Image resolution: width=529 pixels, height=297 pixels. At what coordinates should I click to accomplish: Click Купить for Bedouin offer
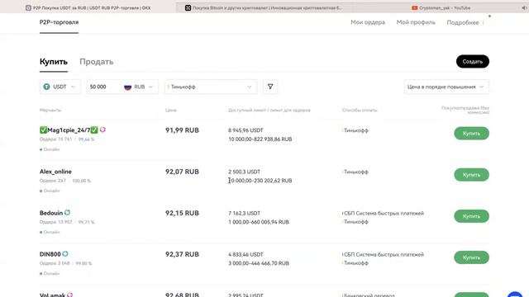pos(471,216)
